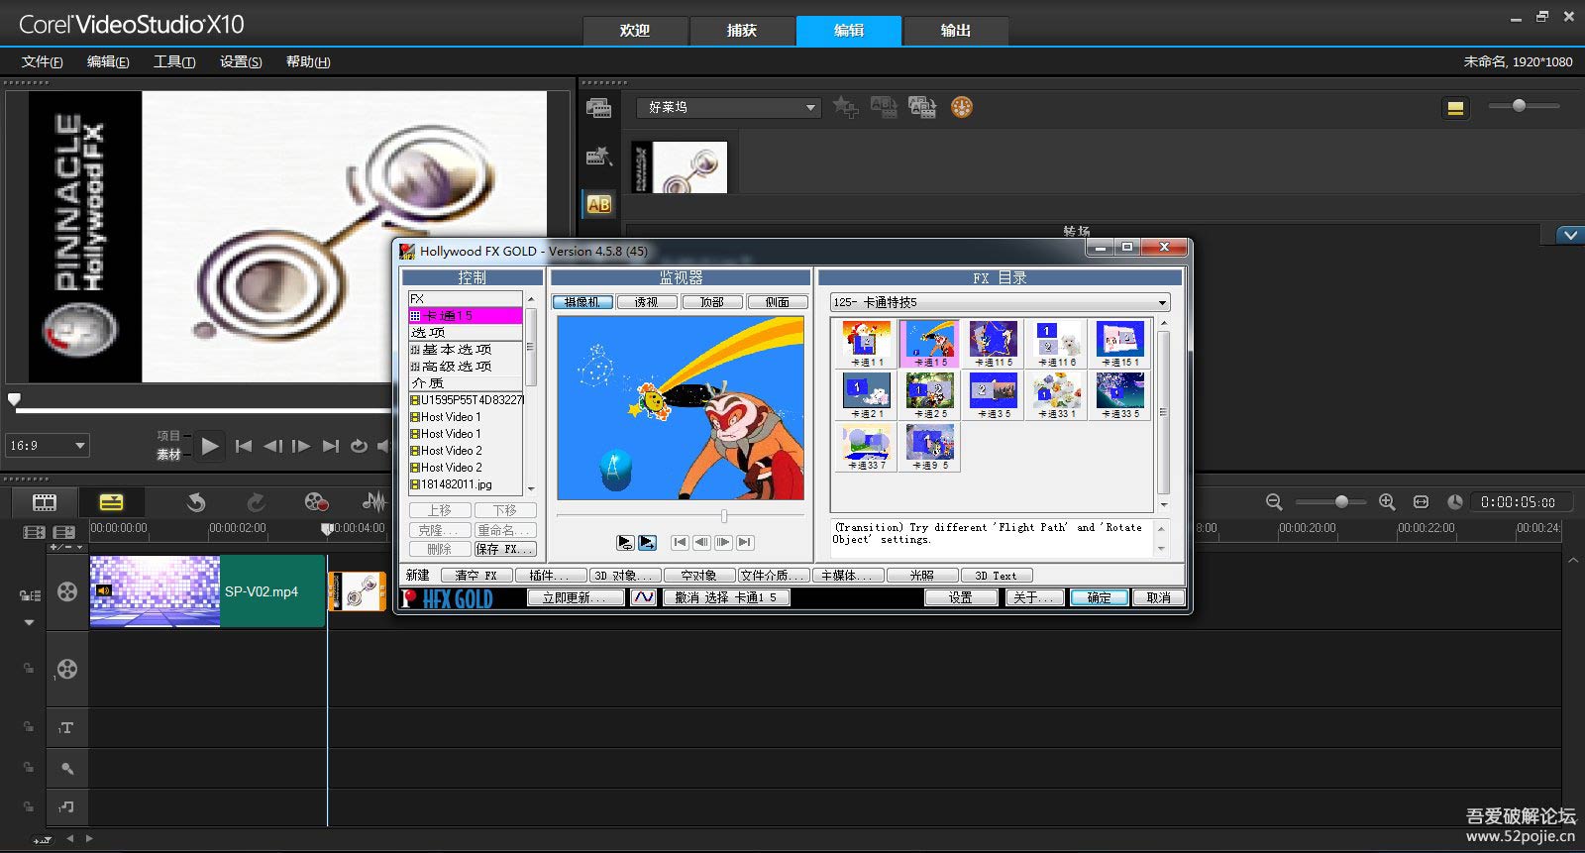The height and width of the screenshot is (853, 1585).
Task: Click the overlay track icon
Action: pyautogui.click(x=67, y=669)
